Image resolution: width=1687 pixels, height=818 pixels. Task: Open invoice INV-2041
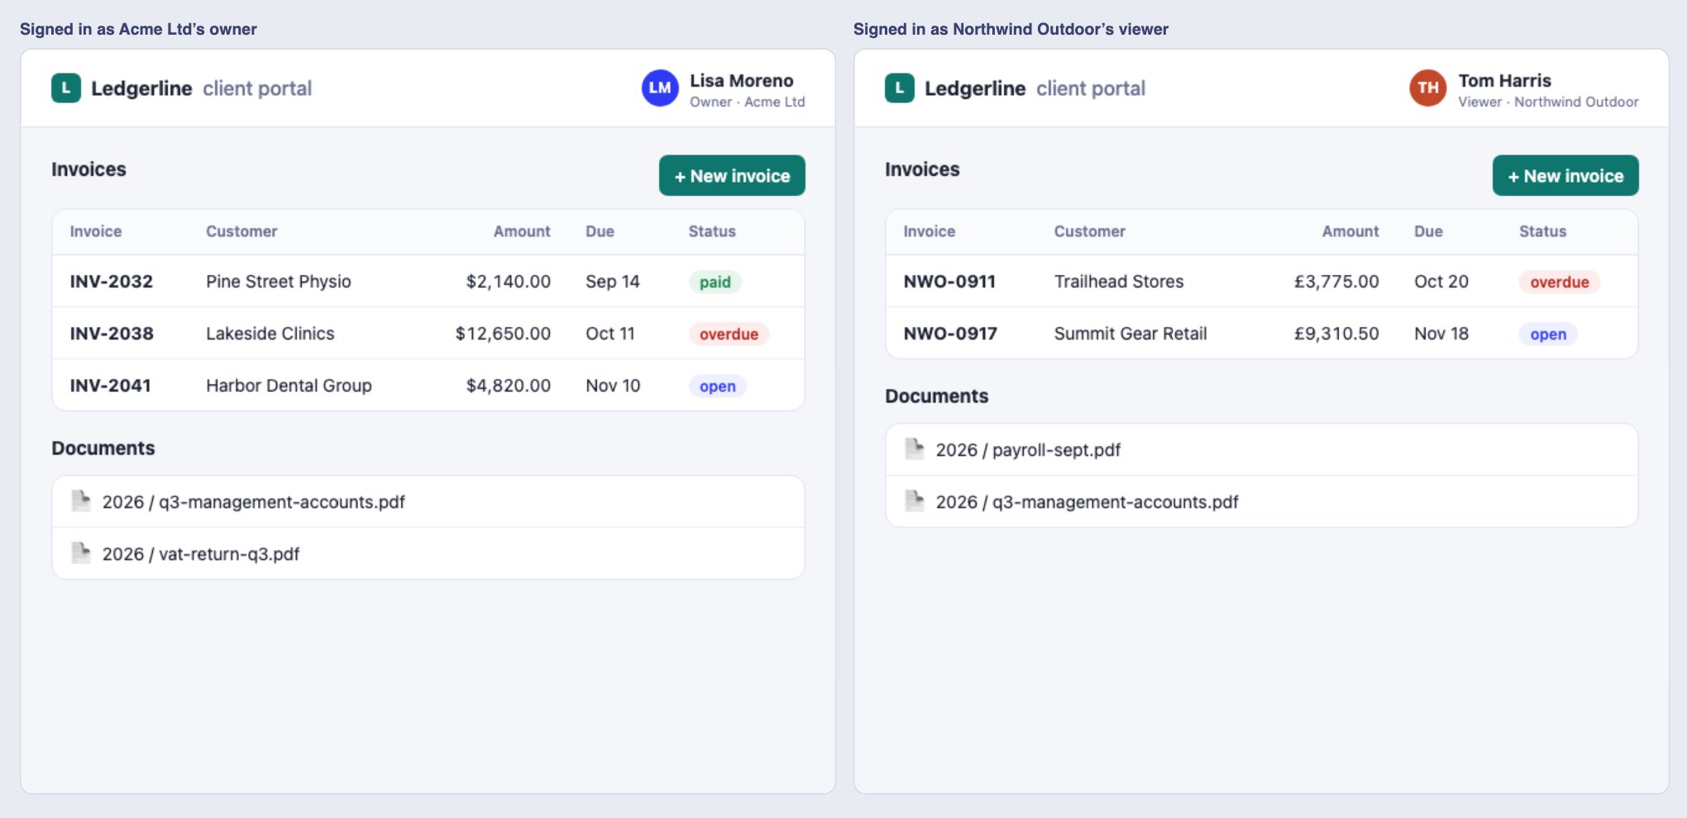coord(111,386)
